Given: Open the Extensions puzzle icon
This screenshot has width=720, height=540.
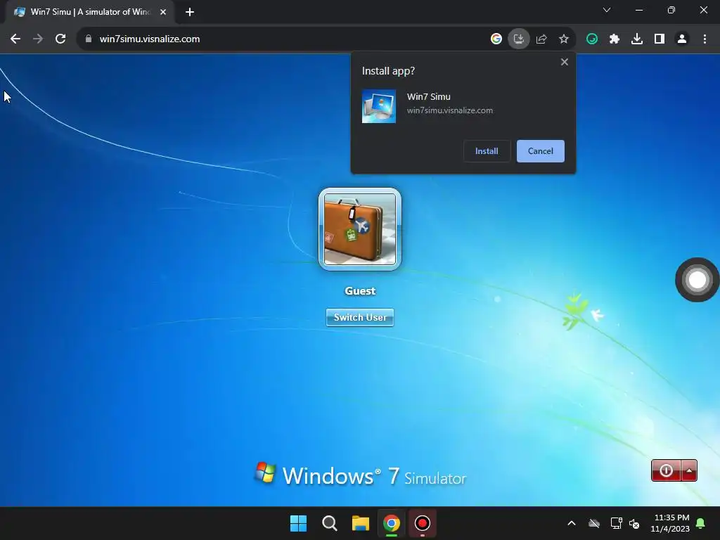Looking at the screenshot, I should (615, 39).
